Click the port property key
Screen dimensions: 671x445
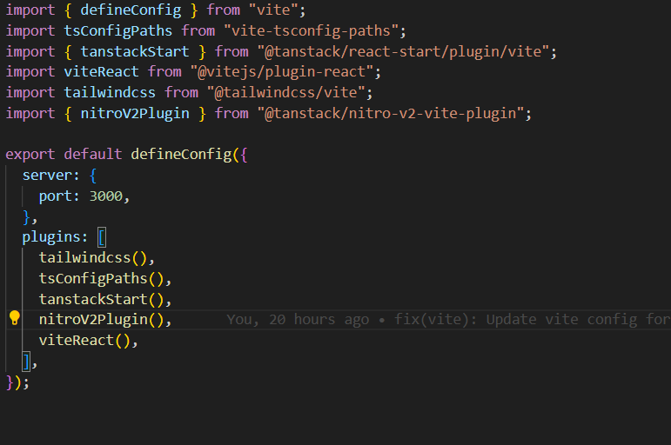[56, 196]
